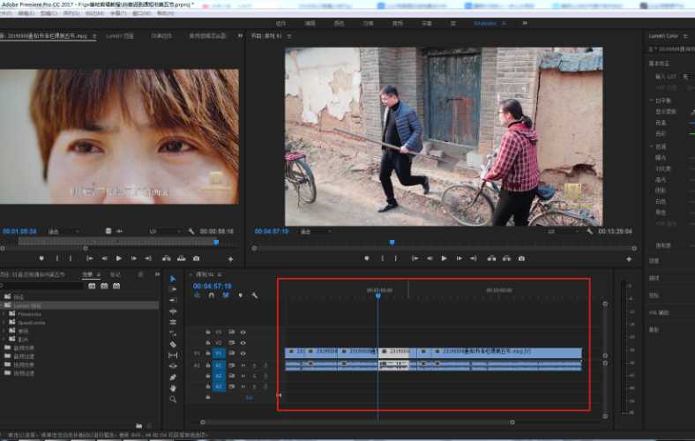Select the Zoom tool magnifier

coord(173,399)
